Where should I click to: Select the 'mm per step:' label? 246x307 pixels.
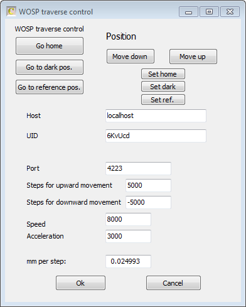(46, 261)
